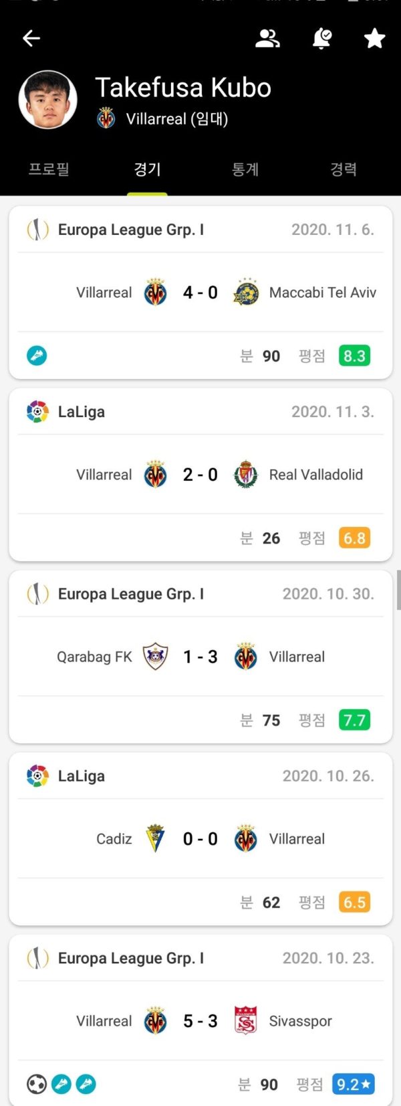Open the LaLiga header dated 2020. 11. 3.

200,412
